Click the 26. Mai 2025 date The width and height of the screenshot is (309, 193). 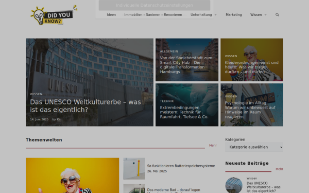click(157, 171)
